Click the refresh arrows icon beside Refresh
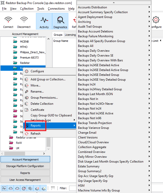This screenshot has height=193, width=163. 27,134
